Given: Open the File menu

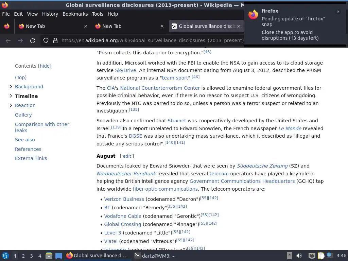Looking at the screenshot, I should click(6, 14).
